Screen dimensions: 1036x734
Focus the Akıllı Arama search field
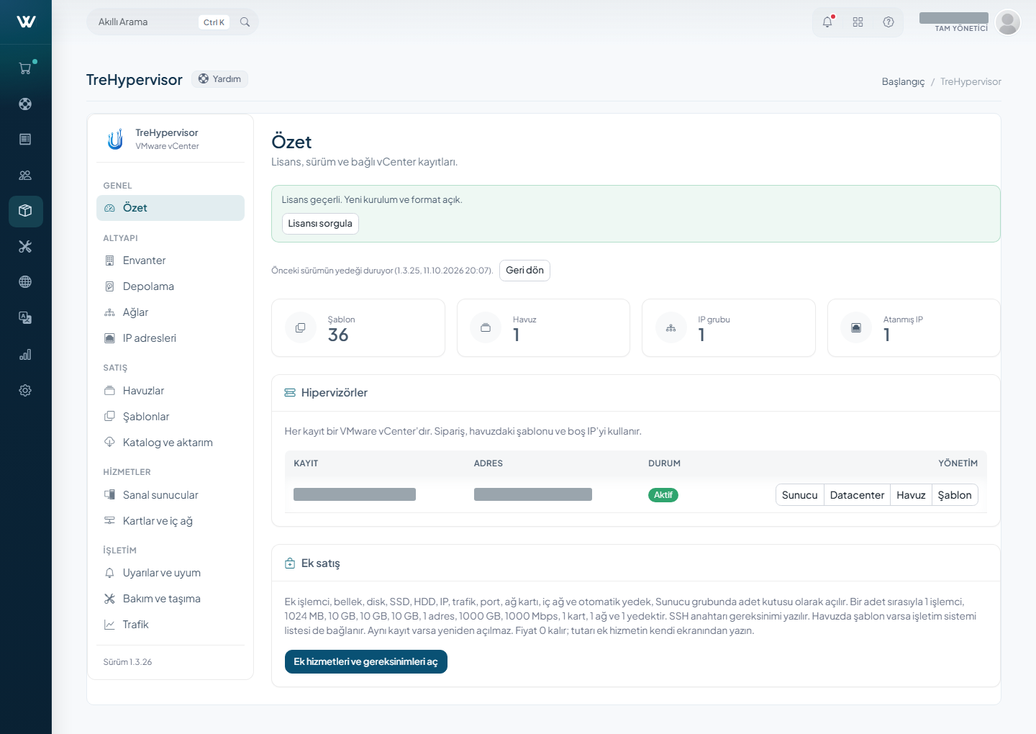point(172,22)
